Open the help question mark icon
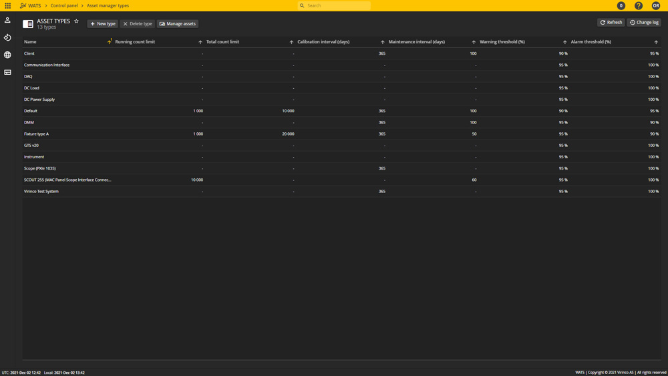The height and width of the screenshot is (376, 668). pyautogui.click(x=639, y=5)
